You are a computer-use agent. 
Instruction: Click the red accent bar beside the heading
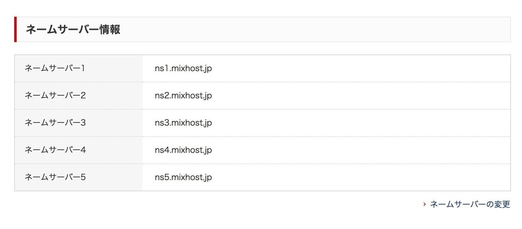click(x=15, y=29)
